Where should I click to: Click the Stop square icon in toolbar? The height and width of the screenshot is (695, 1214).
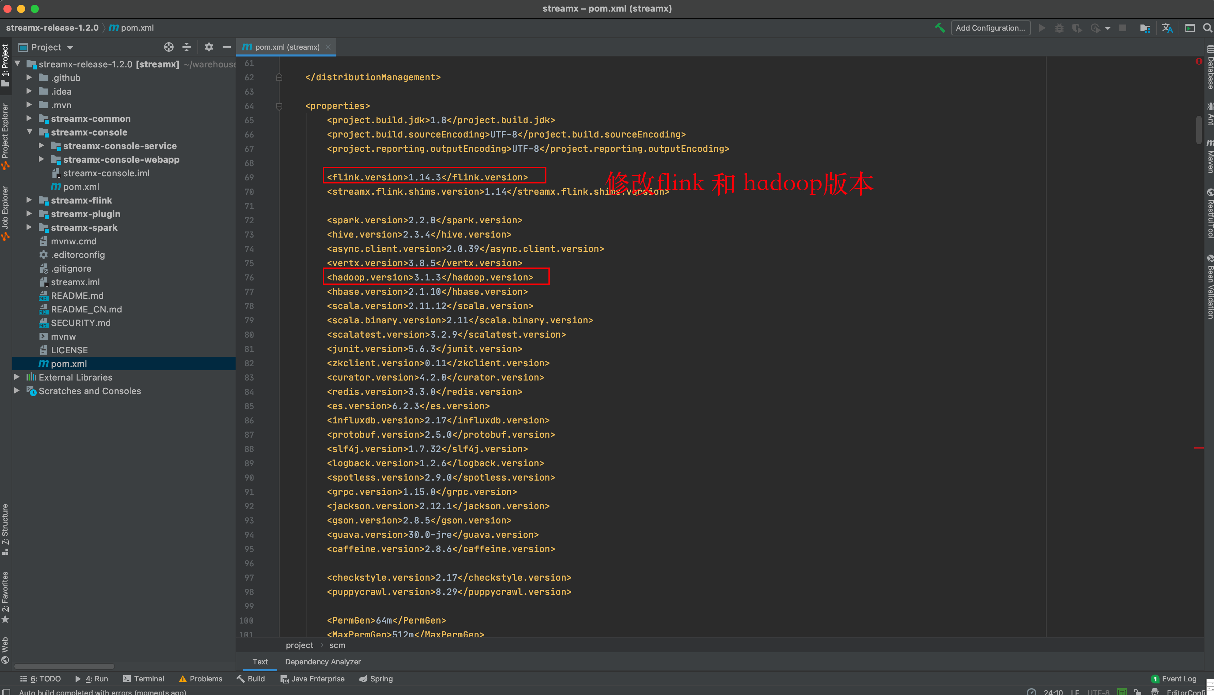[1123, 28]
